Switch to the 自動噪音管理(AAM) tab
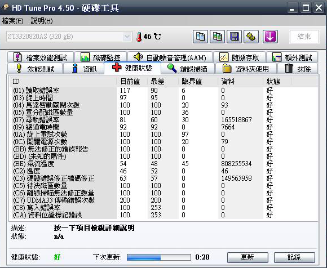Screen dimensions: 327x268 click(x=170, y=57)
